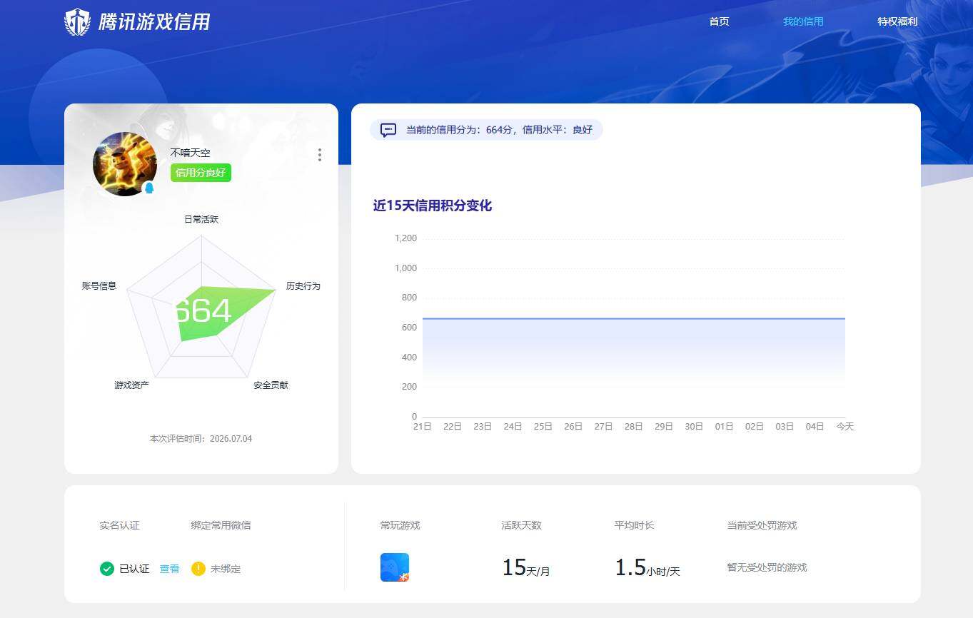Select the 安全贡献 radar axis label

click(x=271, y=385)
